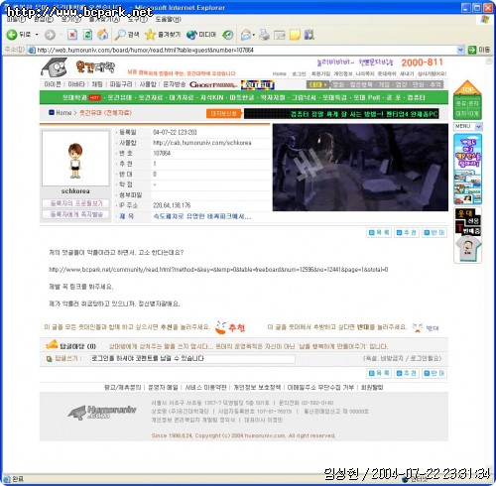Screen dimensions: 496x486
Task: Print the page with printer icon
Action: (264, 35)
